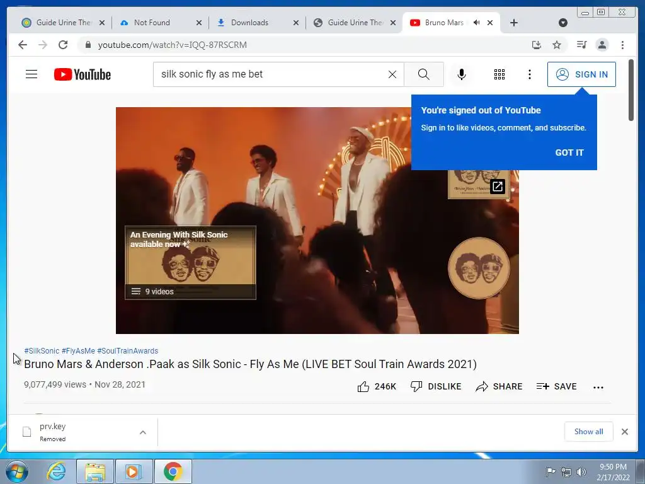Click the install app icon in address bar
The height and width of the screenshot is (484, 645).
tap(537, 45)
